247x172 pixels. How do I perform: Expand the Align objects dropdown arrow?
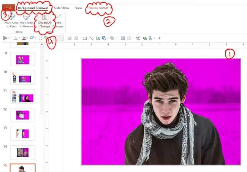click(9, 38)
